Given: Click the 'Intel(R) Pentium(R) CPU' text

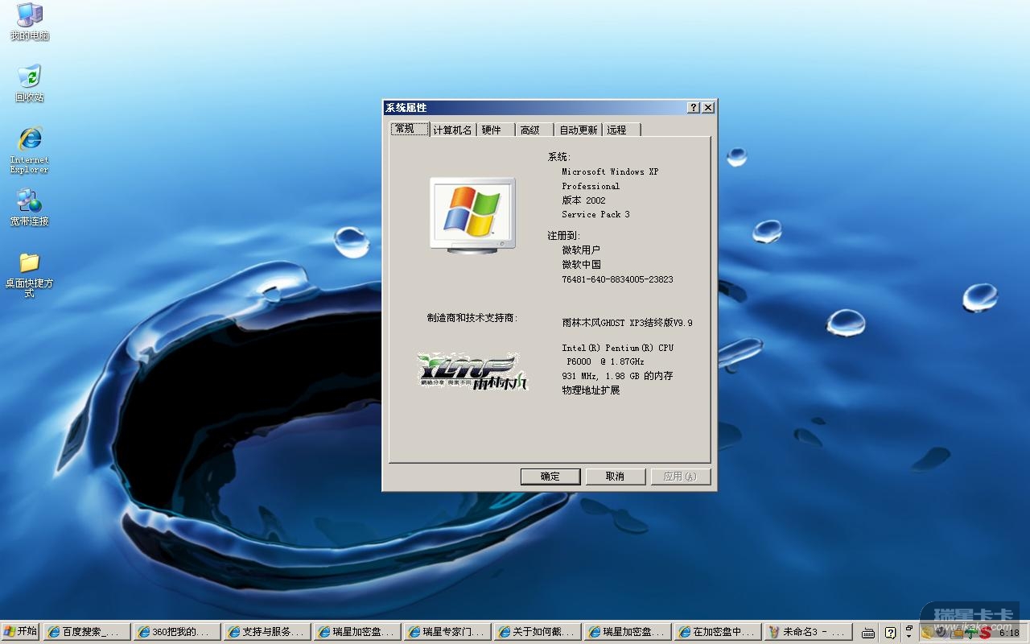Looking at the screenshot, I should 618,348.
